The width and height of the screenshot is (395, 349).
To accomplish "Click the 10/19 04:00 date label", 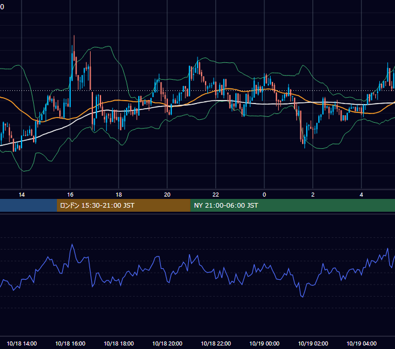I will tap(361, 343).
